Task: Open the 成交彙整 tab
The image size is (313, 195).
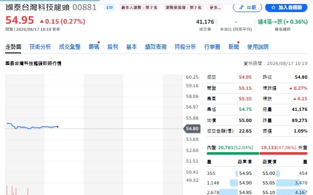Action: coord(70,47)
